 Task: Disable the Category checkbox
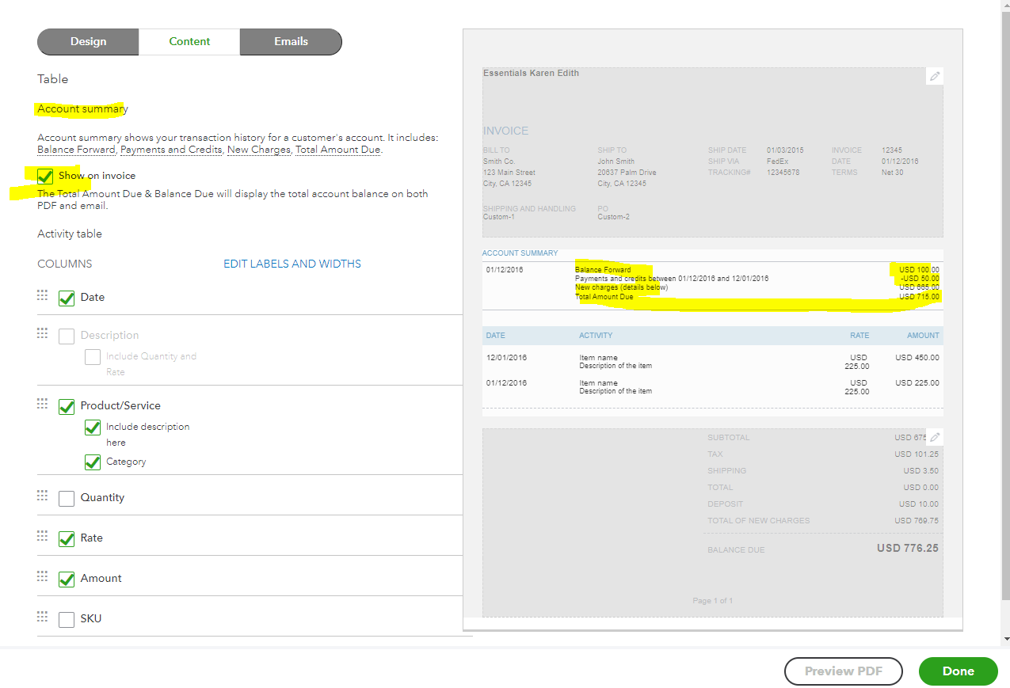point(93,462)
